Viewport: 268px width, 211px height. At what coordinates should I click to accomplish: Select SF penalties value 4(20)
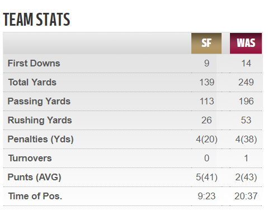206,139
